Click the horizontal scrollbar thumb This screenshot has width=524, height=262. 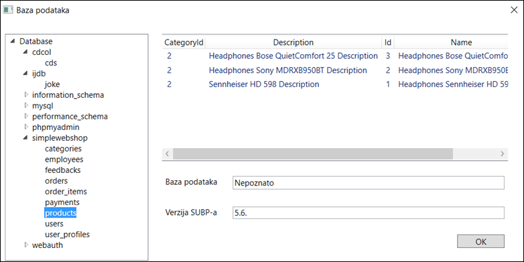[312, 153]
